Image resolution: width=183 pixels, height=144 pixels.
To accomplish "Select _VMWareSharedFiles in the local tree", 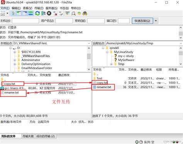I will pos(36,56).
